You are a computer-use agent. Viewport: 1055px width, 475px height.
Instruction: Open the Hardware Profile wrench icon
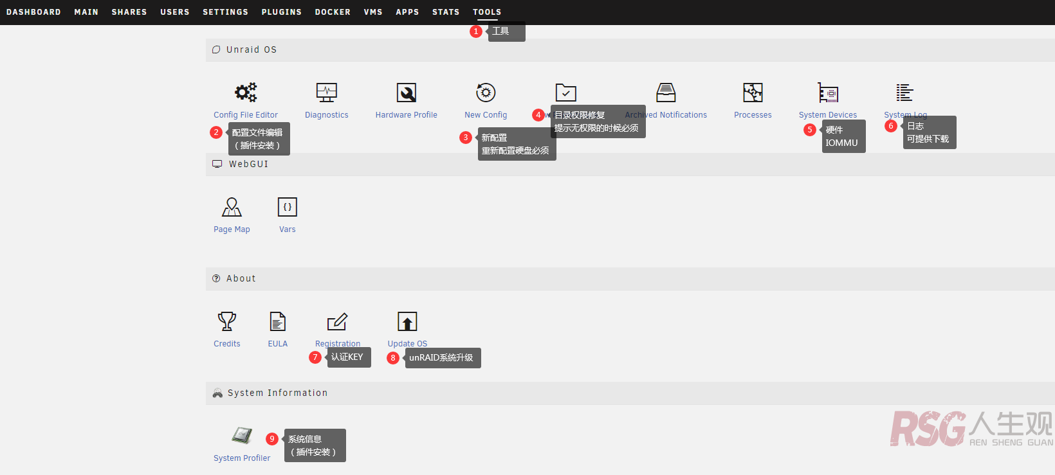407,93
